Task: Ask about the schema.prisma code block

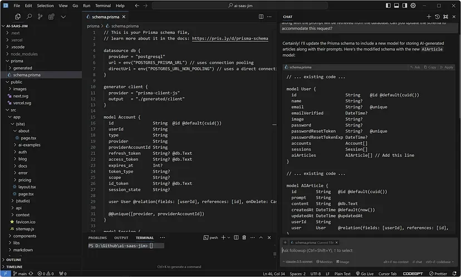Action: 415,67
